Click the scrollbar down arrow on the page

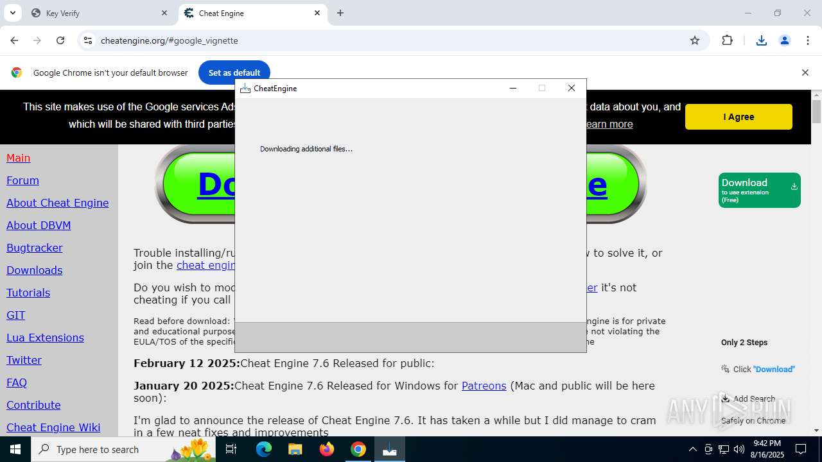817,431
